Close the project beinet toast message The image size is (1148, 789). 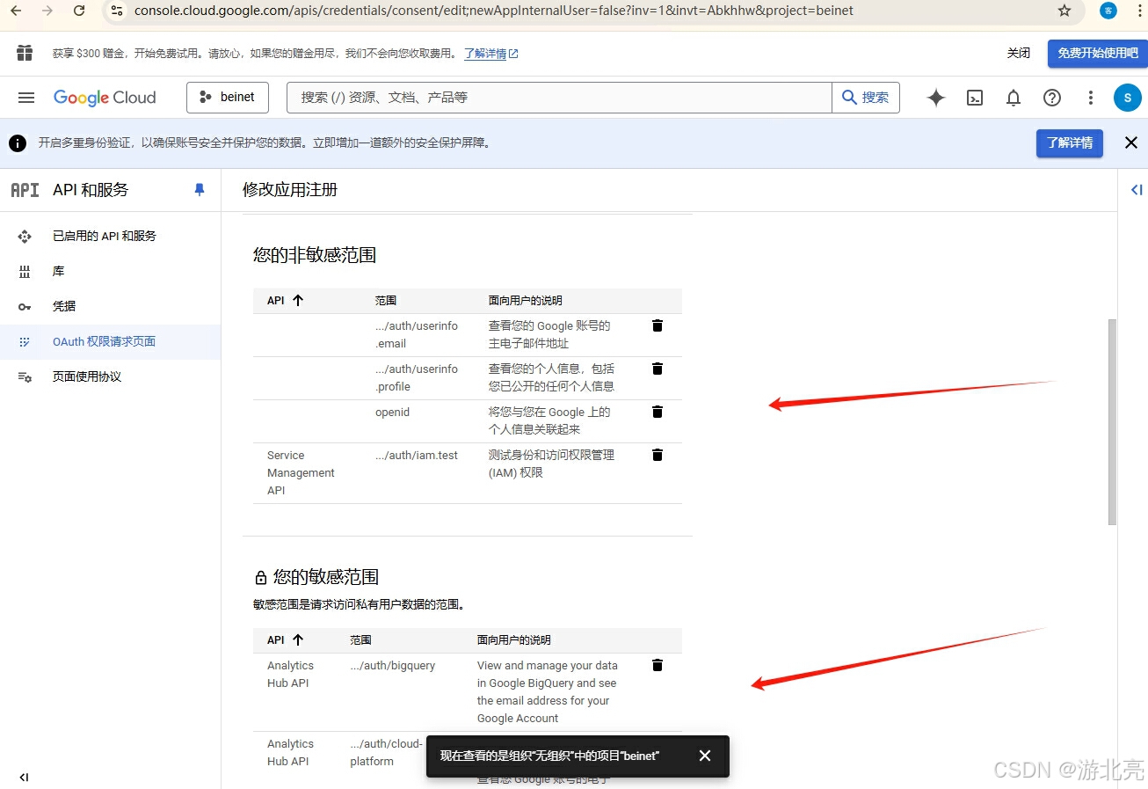tap(705, 756)
